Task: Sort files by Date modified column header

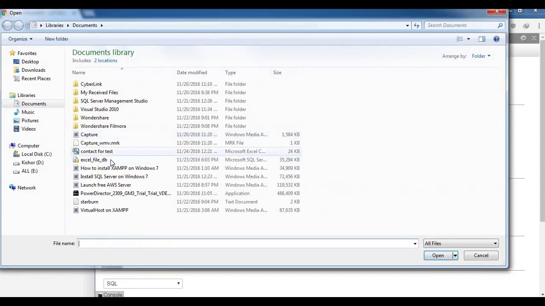Action: pos(192,73)
